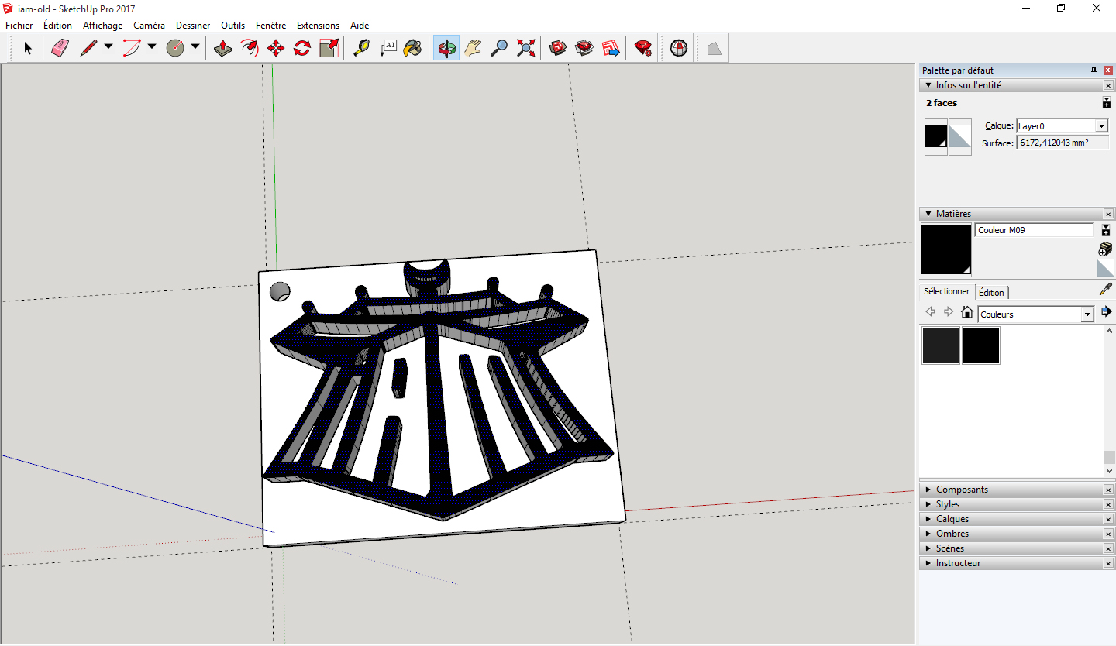The height and width of the screenshot is (646, 1116).
Task: Activate the eyedropper sample paint tool
Action: (x=1106, y=289)
